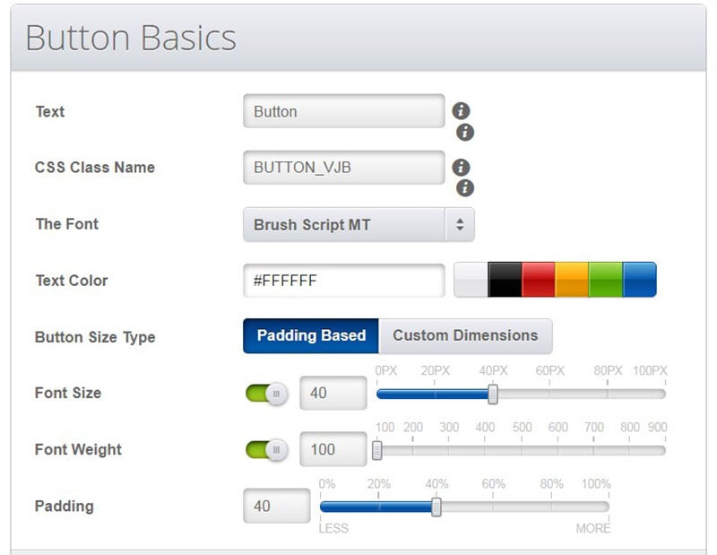Click the 900 label on Font Weight scale

(657, 427)
